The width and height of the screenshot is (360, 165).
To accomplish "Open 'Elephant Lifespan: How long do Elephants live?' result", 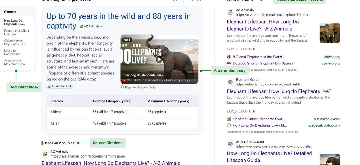I will 279,91.
